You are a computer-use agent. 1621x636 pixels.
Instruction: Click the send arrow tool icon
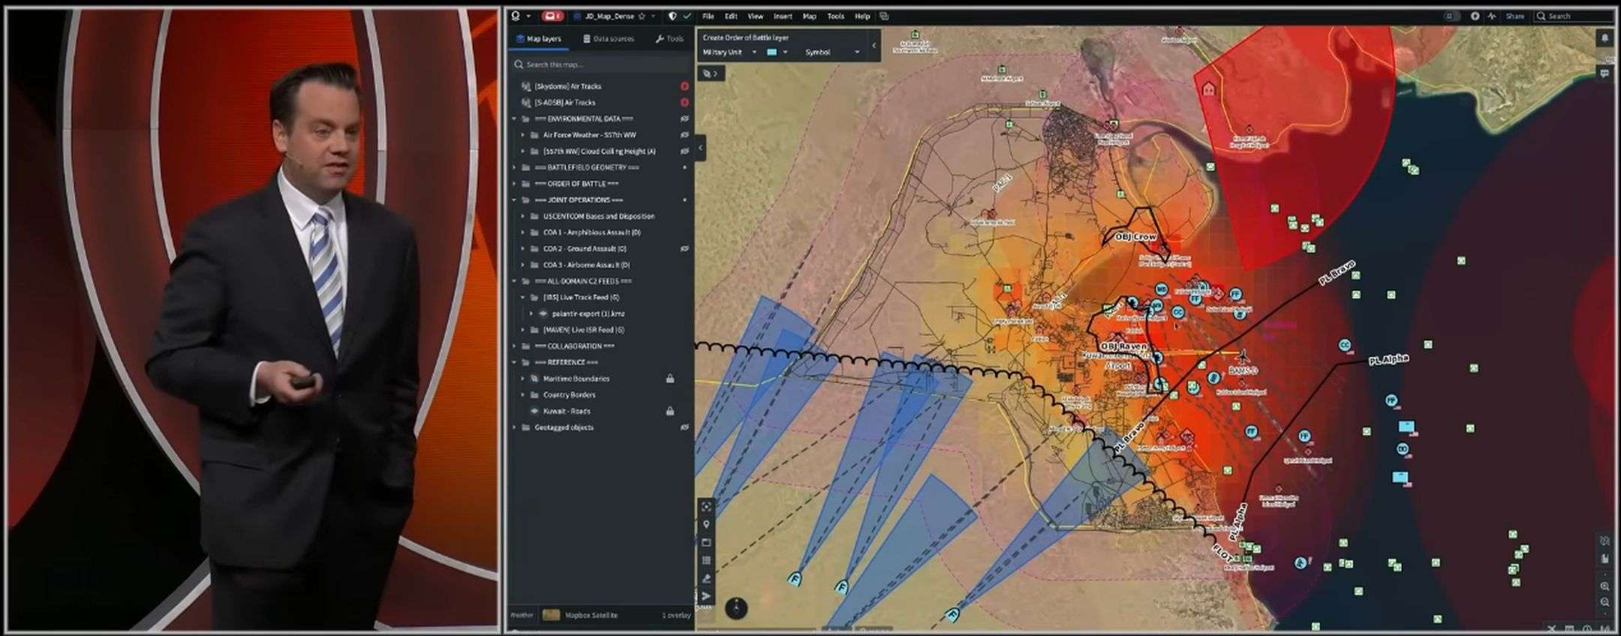click(x=706, y=596)
